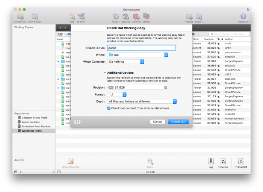
Task: Select the WordPress Trunk repository
Action: (x=34, y=131)
